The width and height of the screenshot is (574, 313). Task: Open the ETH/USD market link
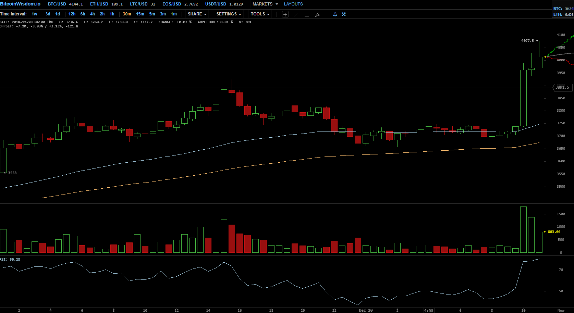click(99, 4)
